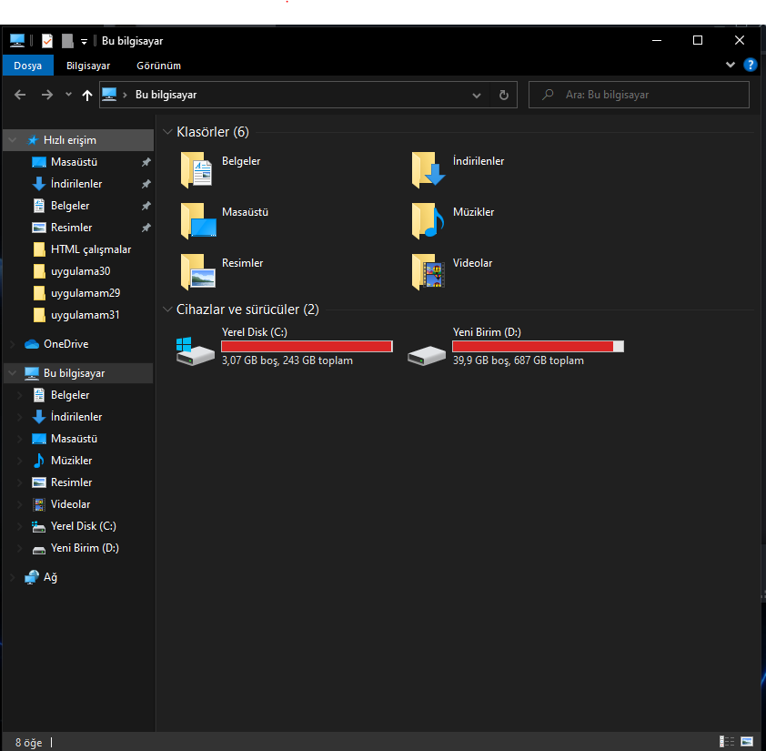Image resolution: width=766 pixels, height=751 pixels.
Task: Click the 8 öğe status bar text
Action: [28, 743]
